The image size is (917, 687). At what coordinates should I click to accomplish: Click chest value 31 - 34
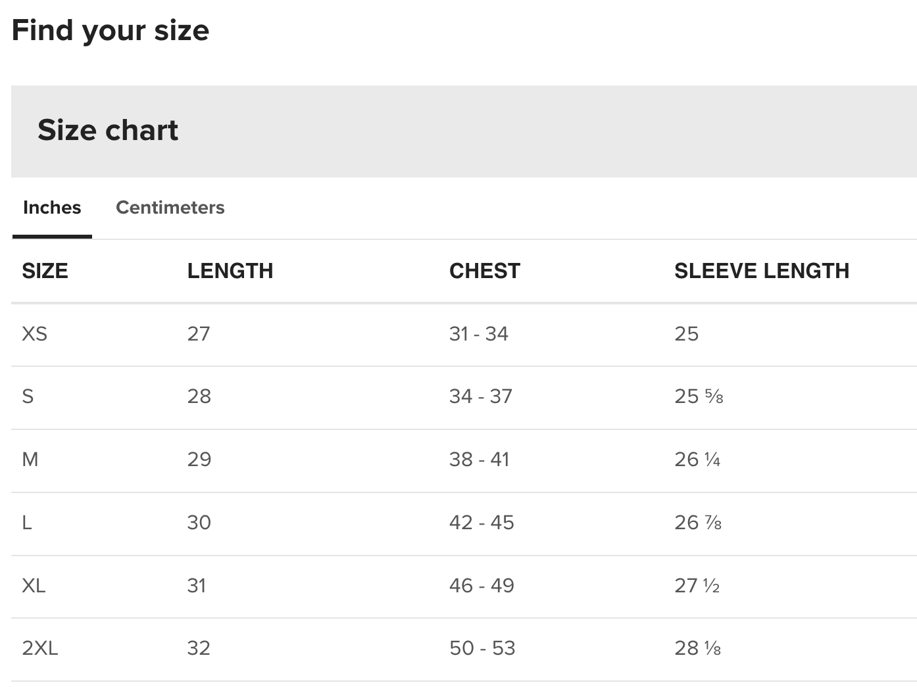tap(478, 334)
